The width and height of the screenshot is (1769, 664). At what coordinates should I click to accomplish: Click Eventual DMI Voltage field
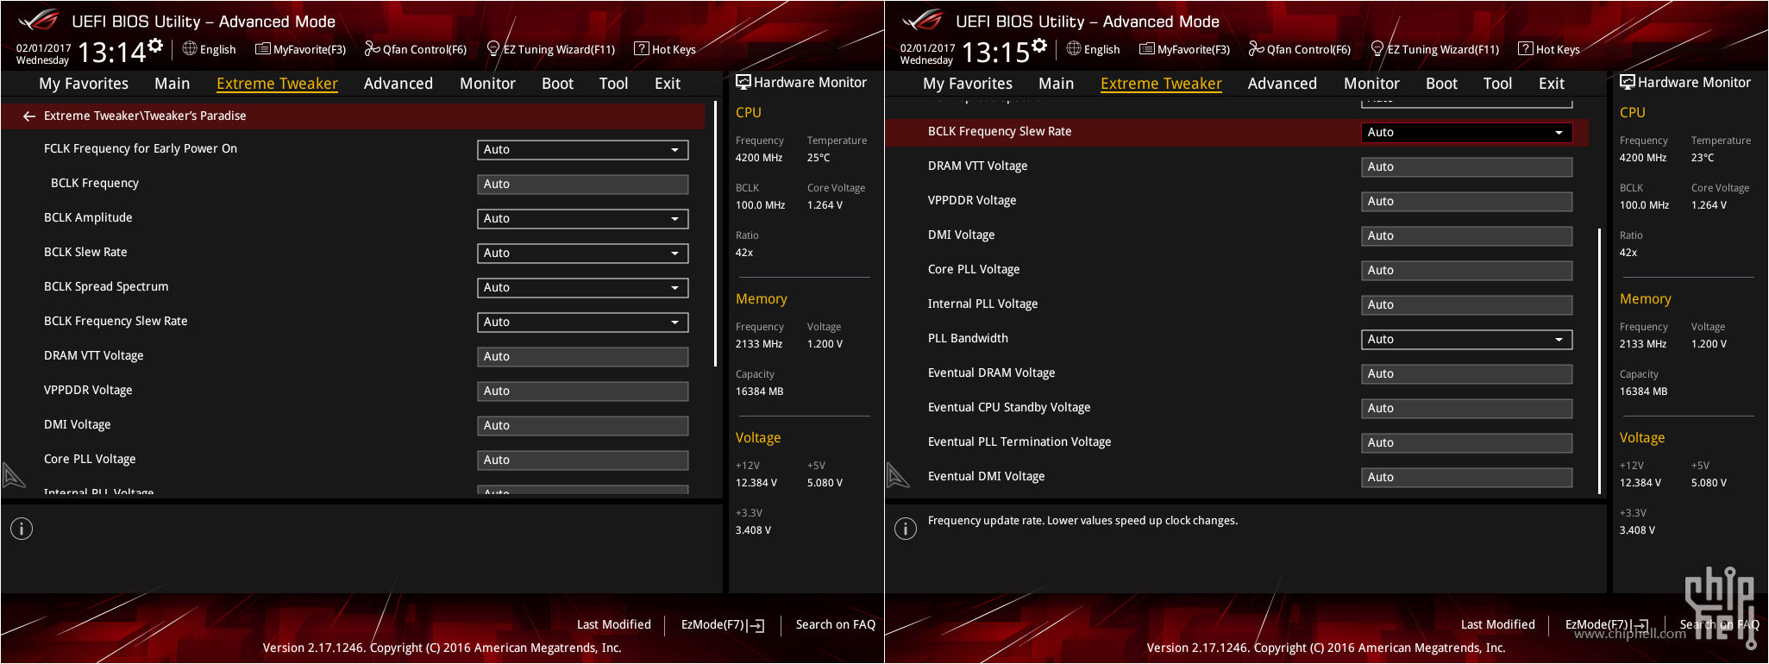[1467, 477]
